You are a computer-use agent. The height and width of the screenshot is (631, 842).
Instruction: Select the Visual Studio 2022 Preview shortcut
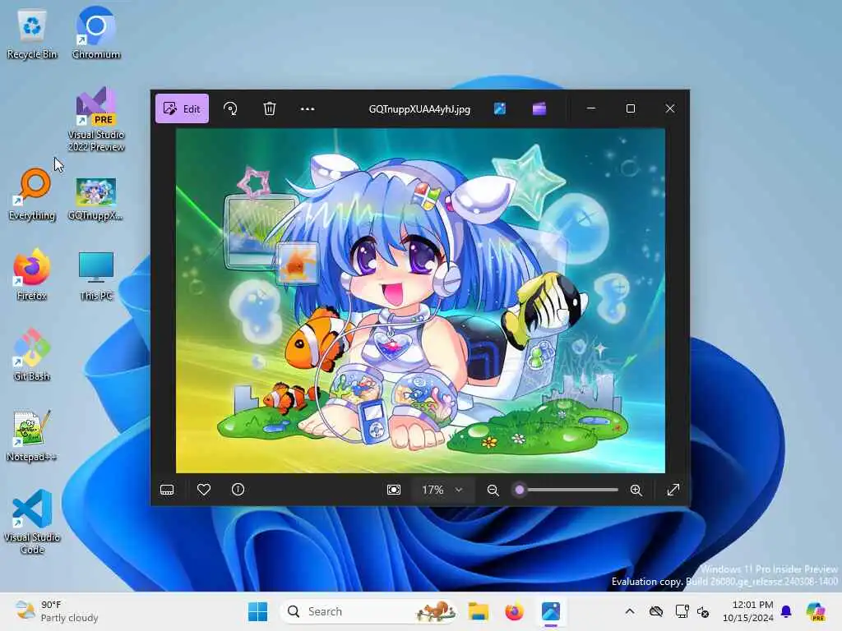coord(96,119)
